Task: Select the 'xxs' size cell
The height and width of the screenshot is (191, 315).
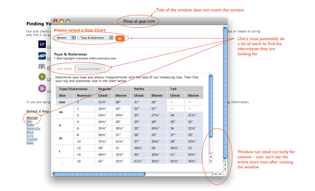Action: click(65, 102)
